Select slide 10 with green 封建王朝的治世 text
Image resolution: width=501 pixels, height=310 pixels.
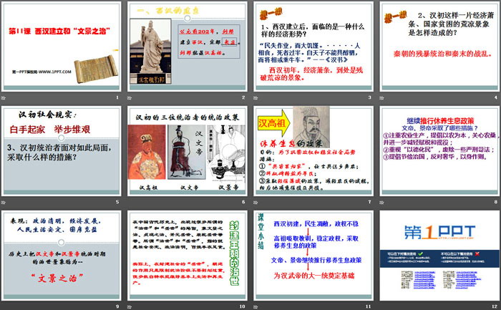[188, 256]
